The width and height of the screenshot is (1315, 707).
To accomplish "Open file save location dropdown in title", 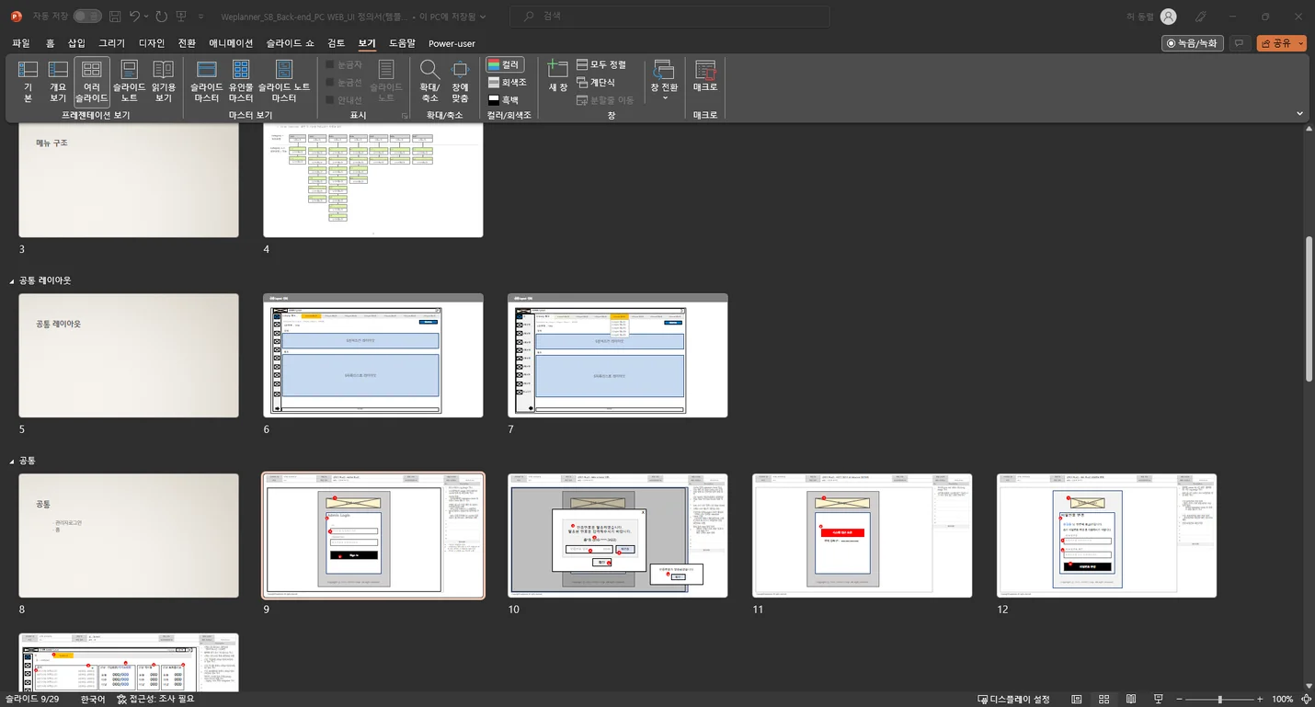I will point(483,17).
